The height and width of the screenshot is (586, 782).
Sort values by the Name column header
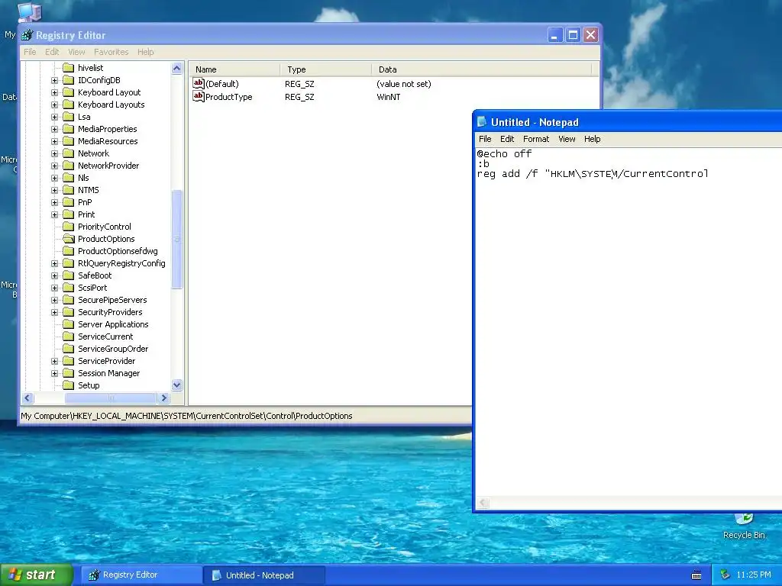[x=234, y=69]
